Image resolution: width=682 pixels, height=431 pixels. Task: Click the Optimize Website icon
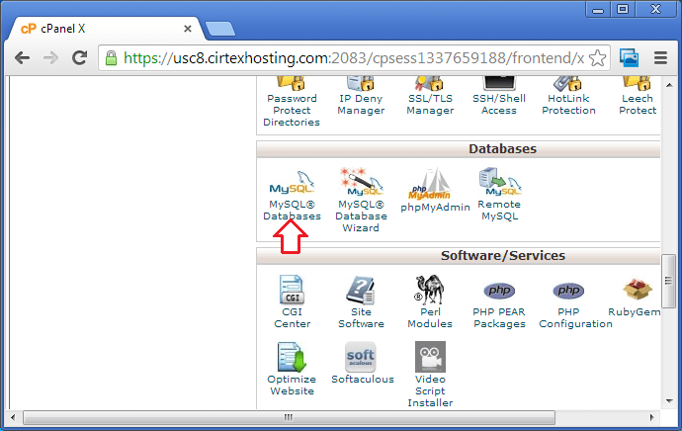(292, 358)
